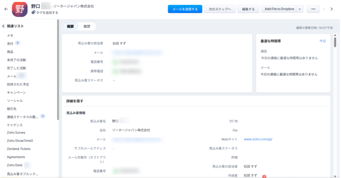This screenshot has width=341, height=178.
Task: Open the dropdown arrow beside Add File to Dropbox
Action: click(x=300, y=9)
